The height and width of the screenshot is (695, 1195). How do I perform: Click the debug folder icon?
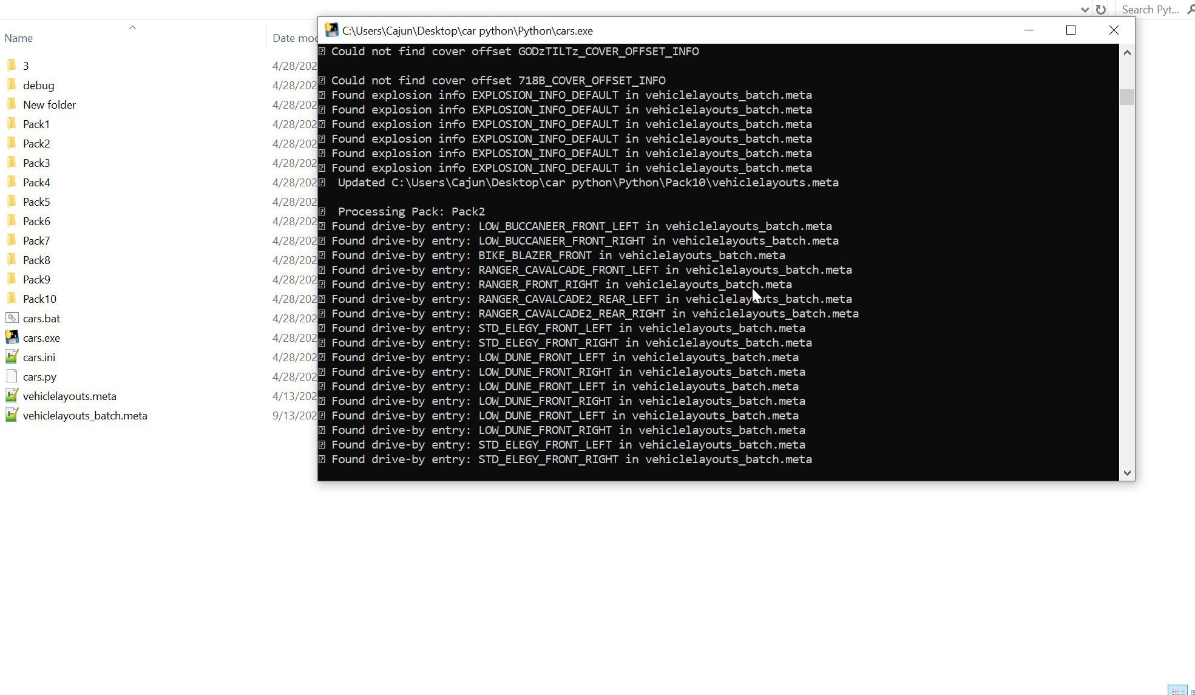[12, 85]
